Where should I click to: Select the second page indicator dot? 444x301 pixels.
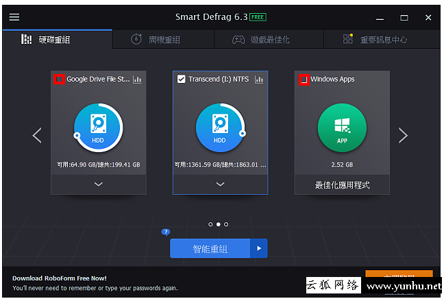click(x=219, y=224)
